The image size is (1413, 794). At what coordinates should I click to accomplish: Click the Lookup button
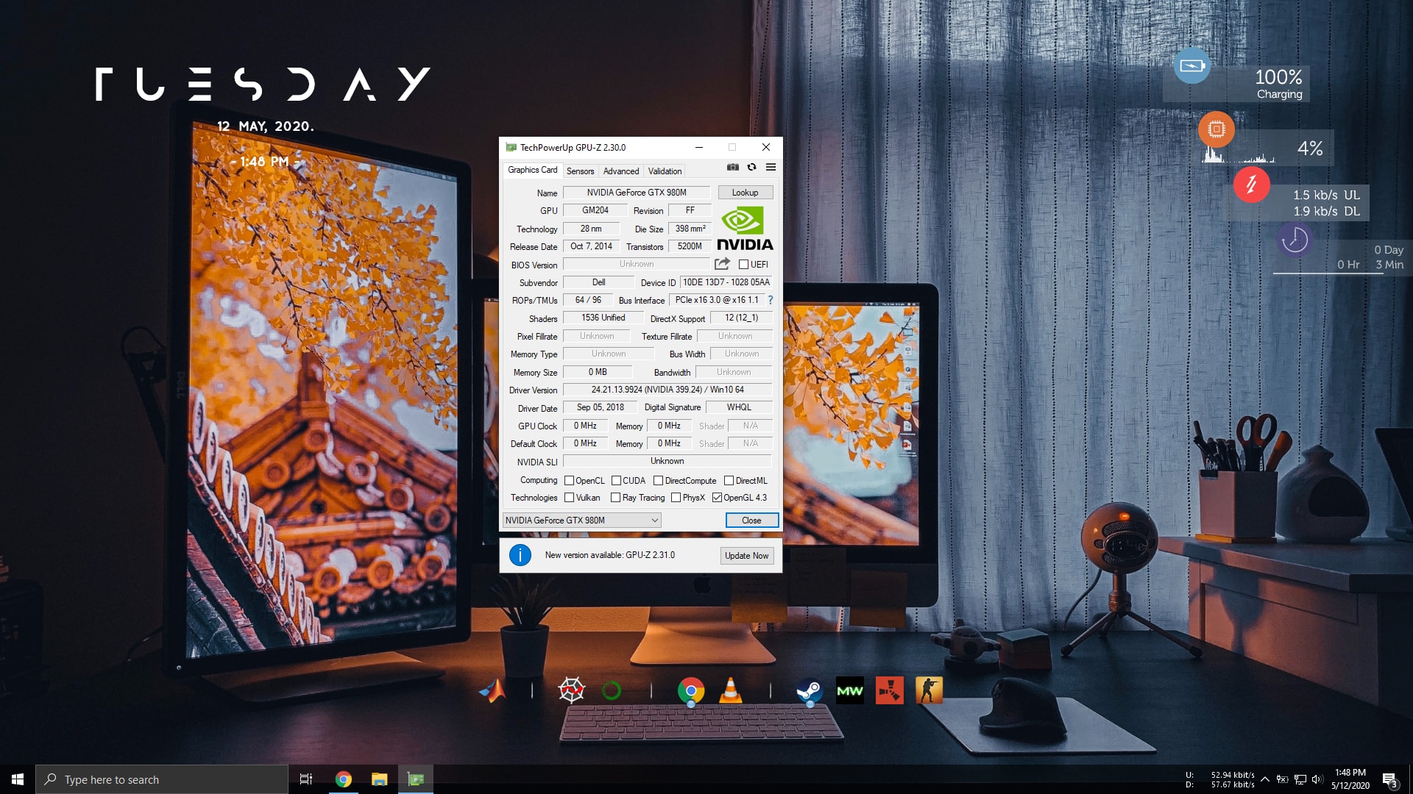point(745,193)
